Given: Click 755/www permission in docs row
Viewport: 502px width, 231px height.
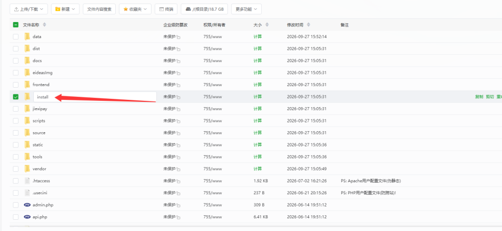Looking at the screenshot, I should (x=213, y=61).
